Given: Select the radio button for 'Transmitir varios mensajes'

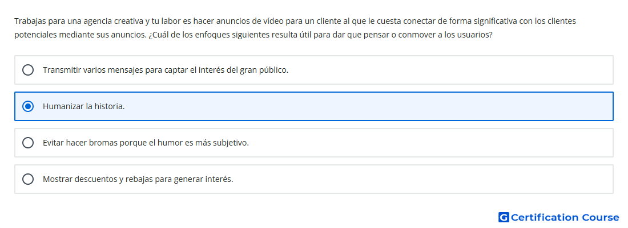Looking at the screenshot, I should point(28,70).
